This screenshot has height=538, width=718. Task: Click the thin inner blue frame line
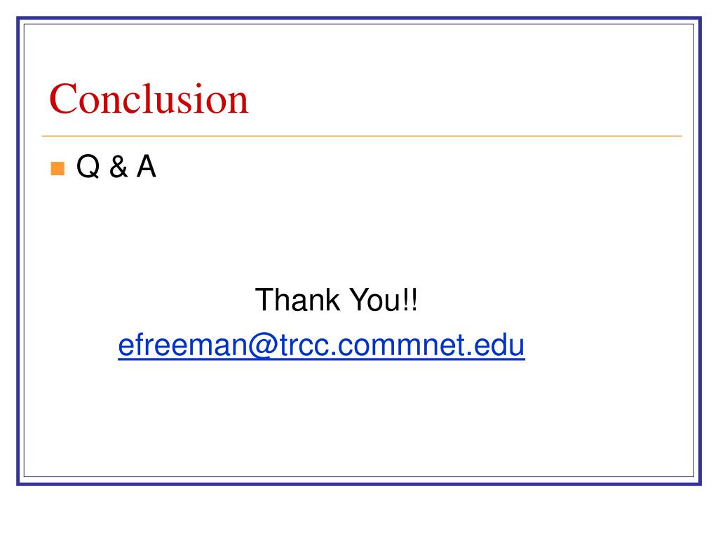(x=359, y=25)
